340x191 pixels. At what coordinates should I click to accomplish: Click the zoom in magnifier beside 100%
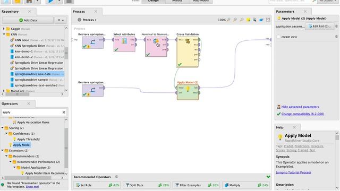click(x=228, y=20)
